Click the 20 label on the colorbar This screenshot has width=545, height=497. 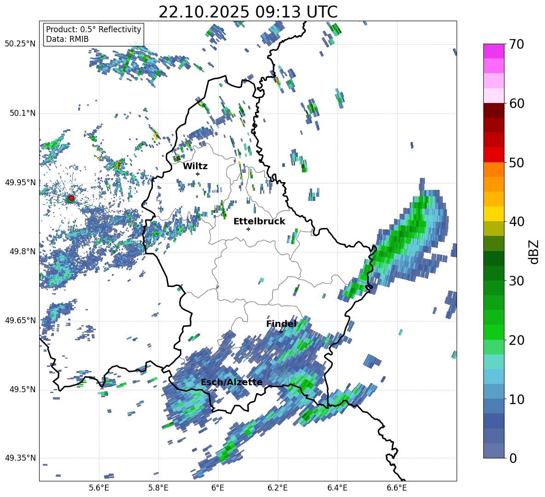pos(516,340)
